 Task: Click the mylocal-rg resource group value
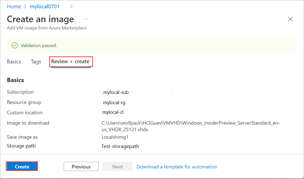tap(114, 103)
